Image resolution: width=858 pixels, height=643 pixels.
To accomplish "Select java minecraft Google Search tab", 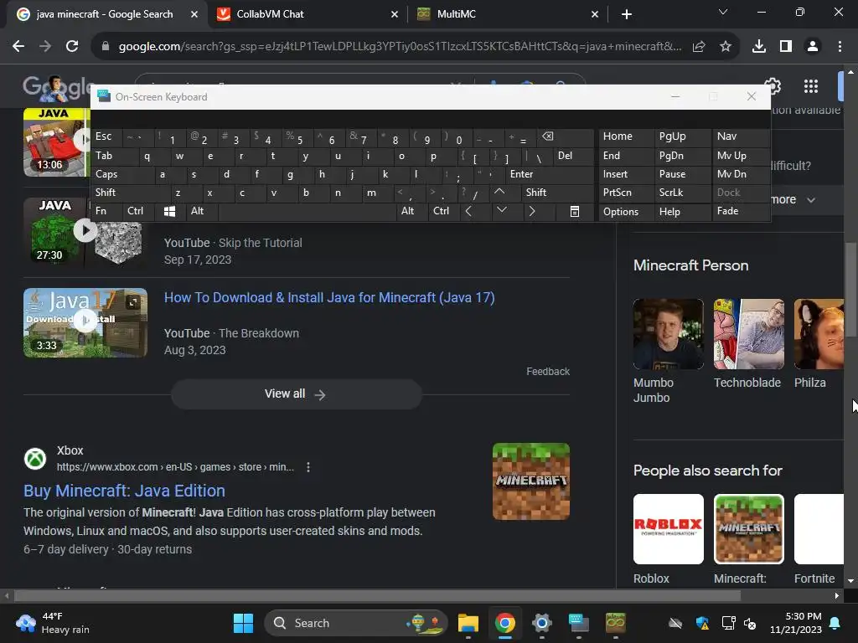I will click(107, 14).
